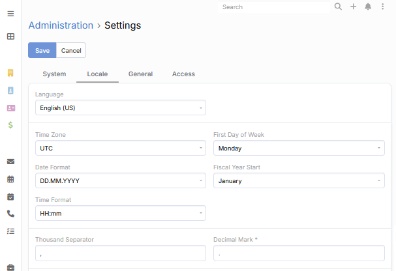The image size is (396, 271).
Task: Open Leads from the sidebar
Action: pos(10,107)
